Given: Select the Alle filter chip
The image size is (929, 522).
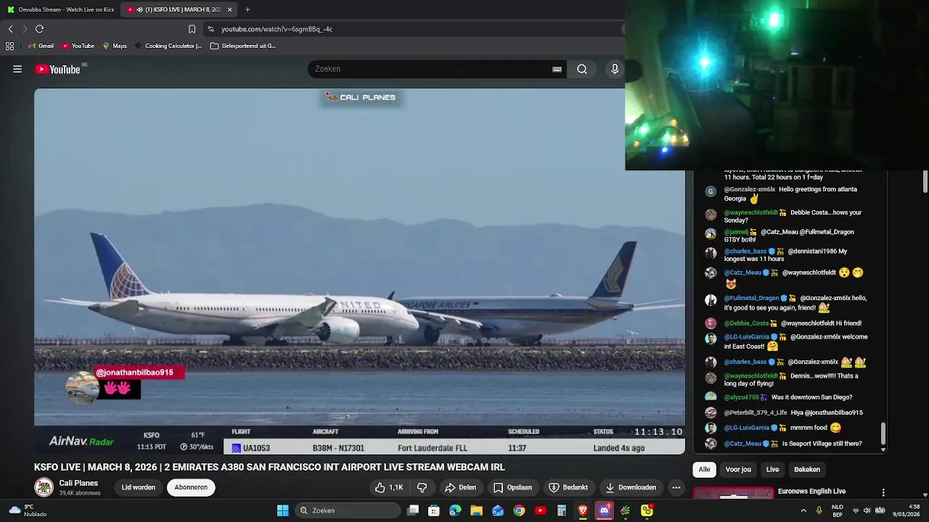Looking at the screenshot, I should coord(704,469).
